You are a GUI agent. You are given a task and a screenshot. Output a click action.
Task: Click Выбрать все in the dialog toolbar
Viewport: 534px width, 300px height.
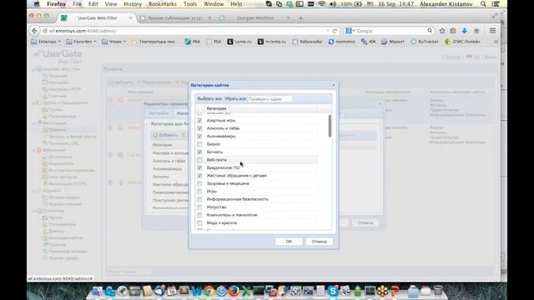click(x=209, y=98)
